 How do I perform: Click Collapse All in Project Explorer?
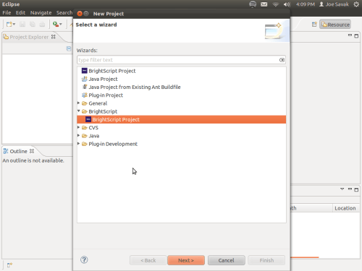[x=69, y=48]
